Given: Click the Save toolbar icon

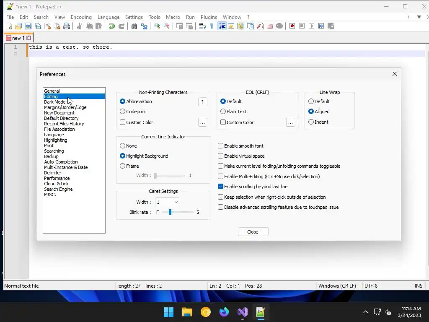Looking at the screenshot, I should (x=28, y=26).
